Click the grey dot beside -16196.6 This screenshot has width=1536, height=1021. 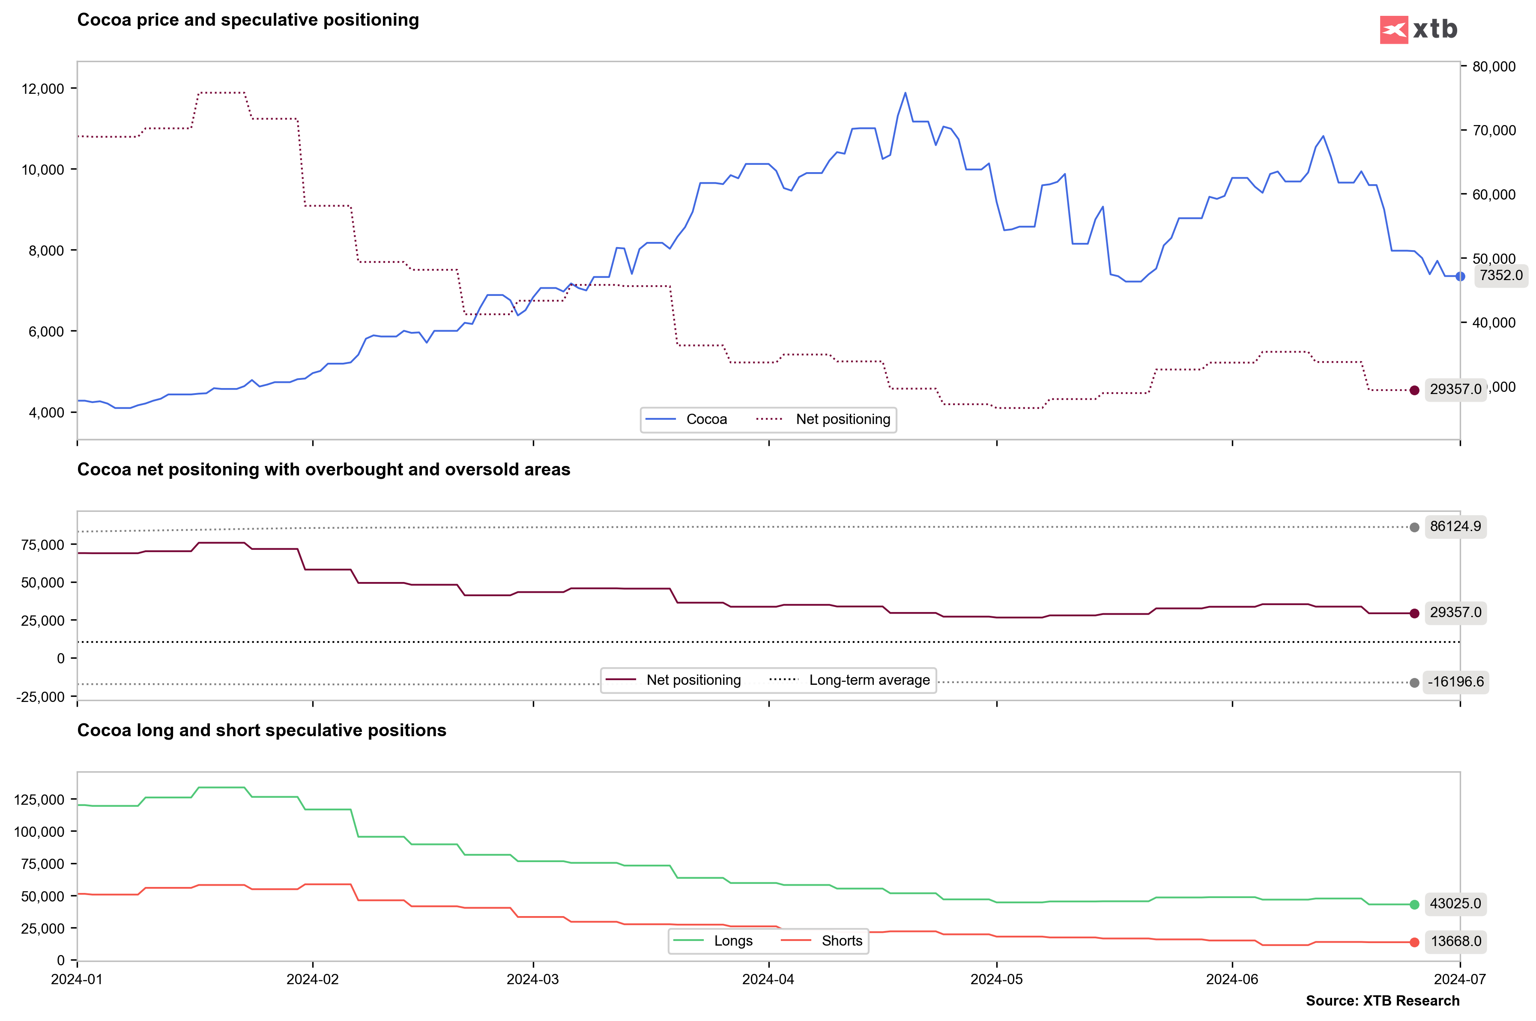point(1414,683)
